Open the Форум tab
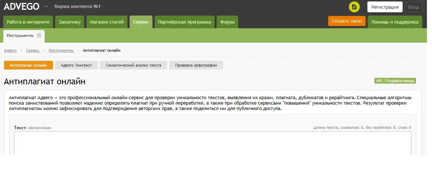Screen dimensions: 432x173 point(227,22)
